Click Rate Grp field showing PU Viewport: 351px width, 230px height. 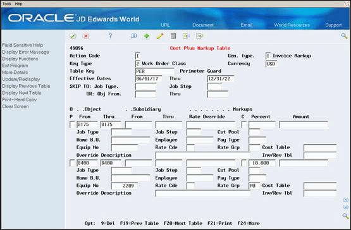click(254, 186)
